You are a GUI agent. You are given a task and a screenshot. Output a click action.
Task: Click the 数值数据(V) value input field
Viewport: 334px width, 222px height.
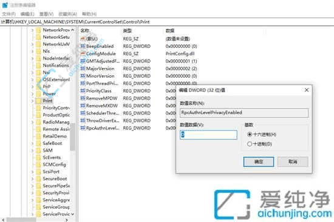208,135
